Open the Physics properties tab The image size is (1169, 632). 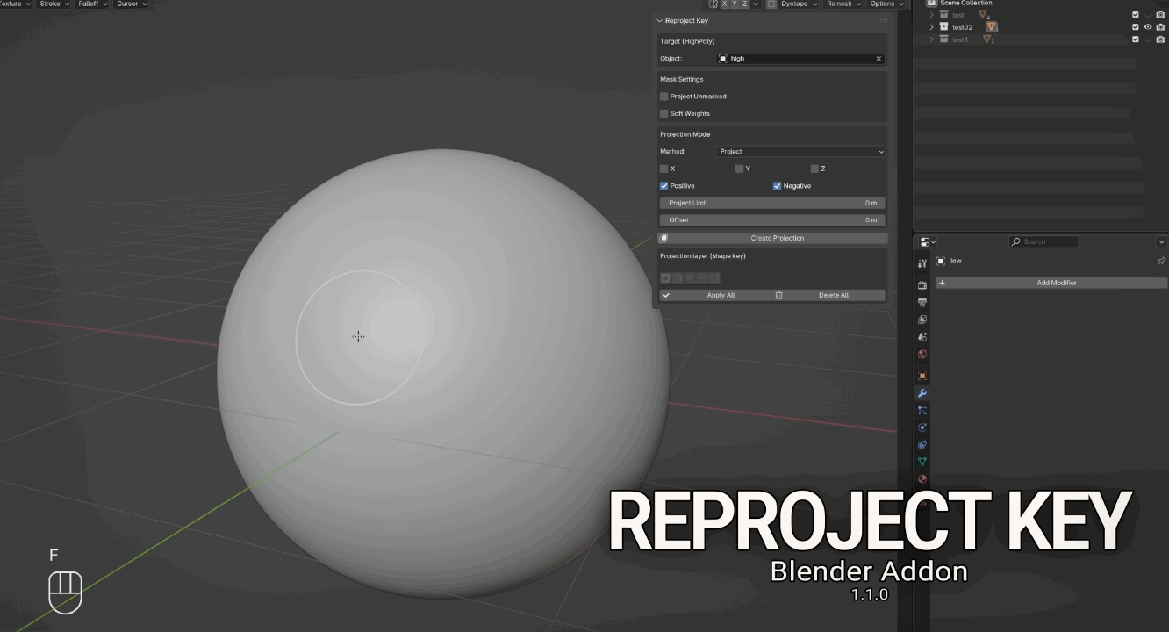coord(922,427)
